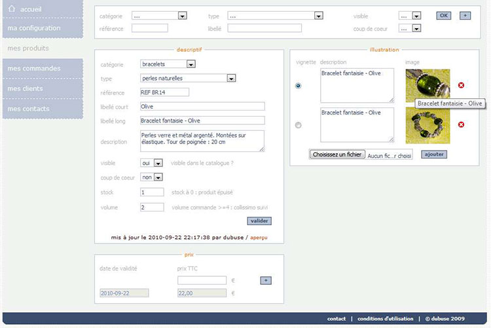Click the home icon next to accueil
The image size is (491, 328).
[x=12, y=9]
